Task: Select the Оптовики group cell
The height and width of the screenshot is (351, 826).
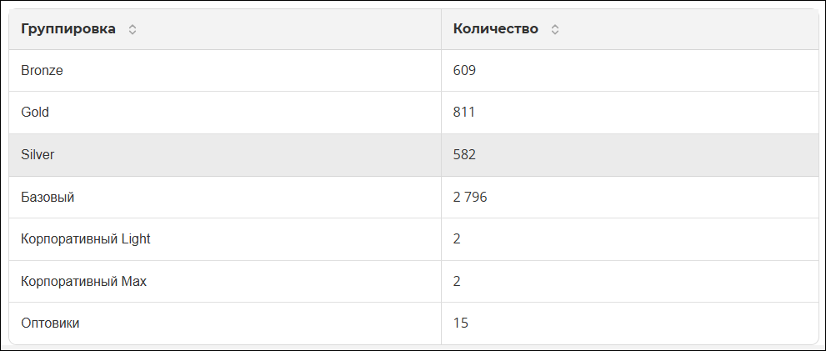Action: point(225,323)
